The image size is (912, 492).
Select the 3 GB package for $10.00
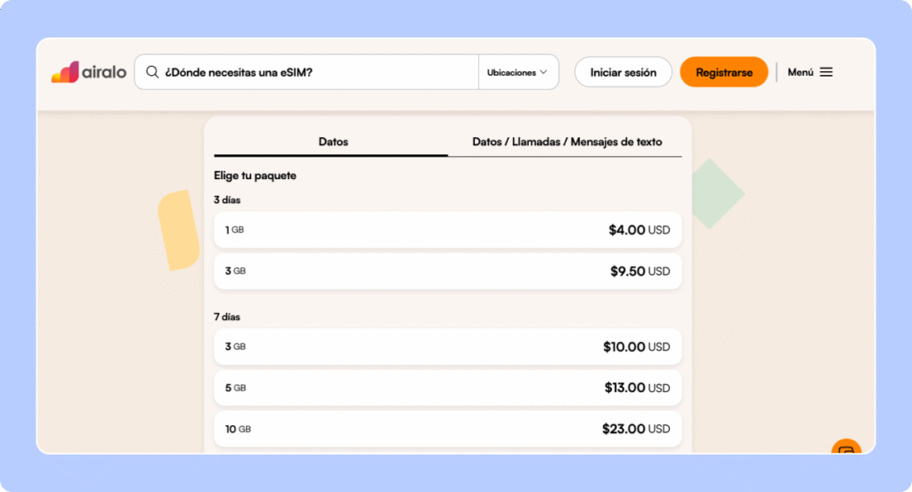pos(447,347)
